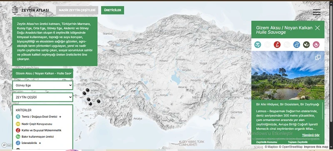333x151 pixels.
Task: Click the teal clean-producer badge in producer panel
Action: [x=258, y=45]
